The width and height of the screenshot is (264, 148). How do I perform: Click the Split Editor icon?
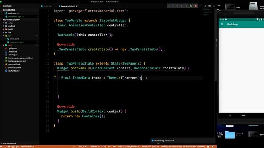[210, 6]
